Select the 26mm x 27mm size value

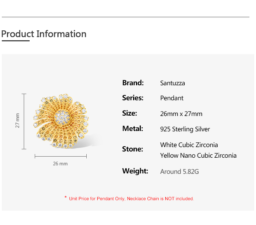tap(181, 114)
